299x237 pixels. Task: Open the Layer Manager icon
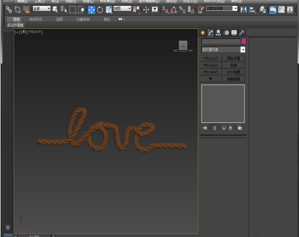263,10
